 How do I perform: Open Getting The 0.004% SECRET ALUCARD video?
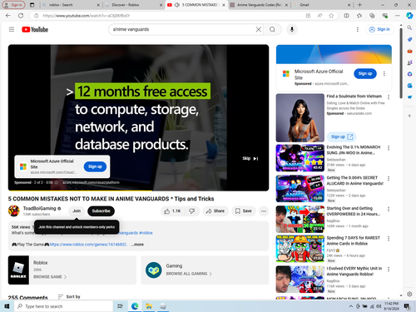click(300, 189)
